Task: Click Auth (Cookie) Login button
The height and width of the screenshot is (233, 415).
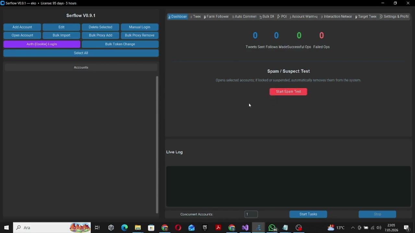Action: pos(42,44)
